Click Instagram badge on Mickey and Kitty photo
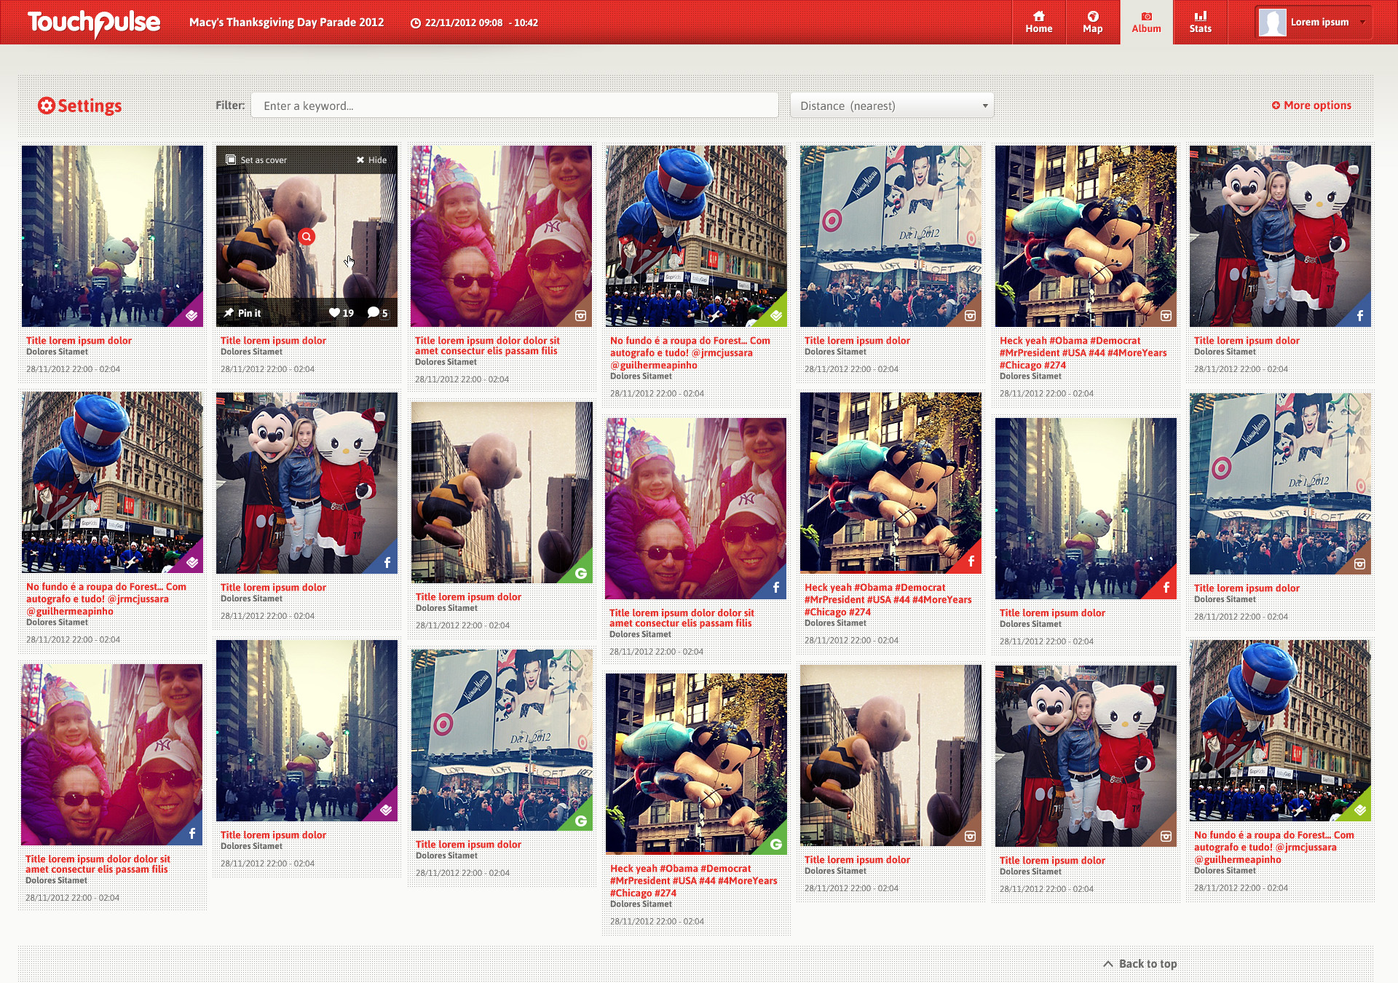This screenshot has width=1398, height=983. tap(1166, 836)
